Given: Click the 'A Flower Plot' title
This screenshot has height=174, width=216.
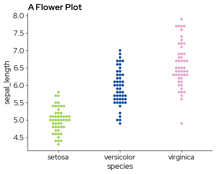Looking at the screenshot, I should (x=55, y=7).
